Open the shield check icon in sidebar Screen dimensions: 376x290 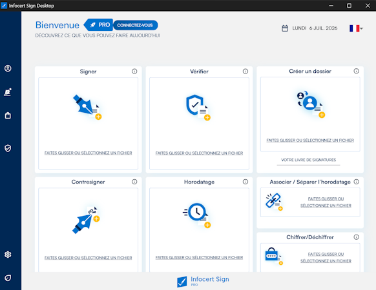tap(8, 148)
